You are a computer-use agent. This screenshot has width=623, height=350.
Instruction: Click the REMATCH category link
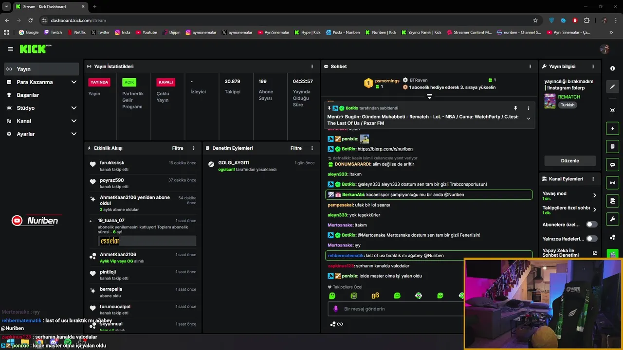click(x=569, y=97)
